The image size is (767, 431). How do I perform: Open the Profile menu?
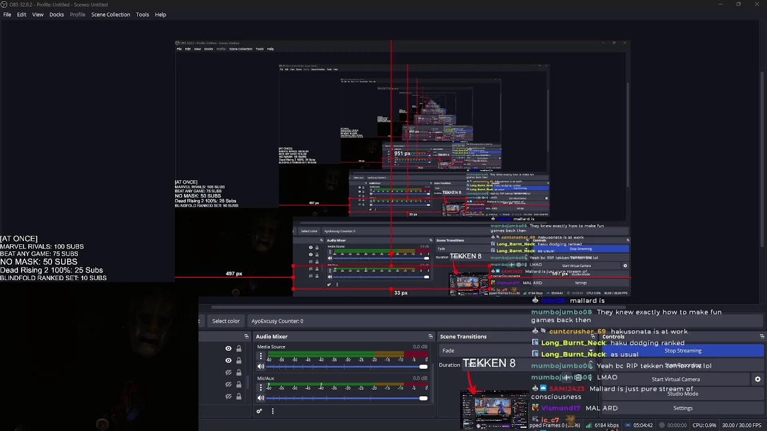[77, 14]
